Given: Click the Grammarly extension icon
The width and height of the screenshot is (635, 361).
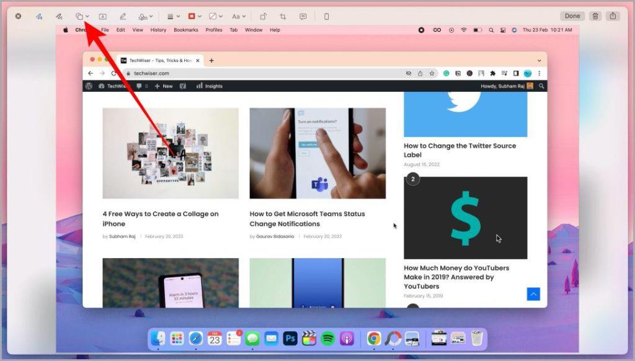Looking at the screenshot, I should [446, 73].
